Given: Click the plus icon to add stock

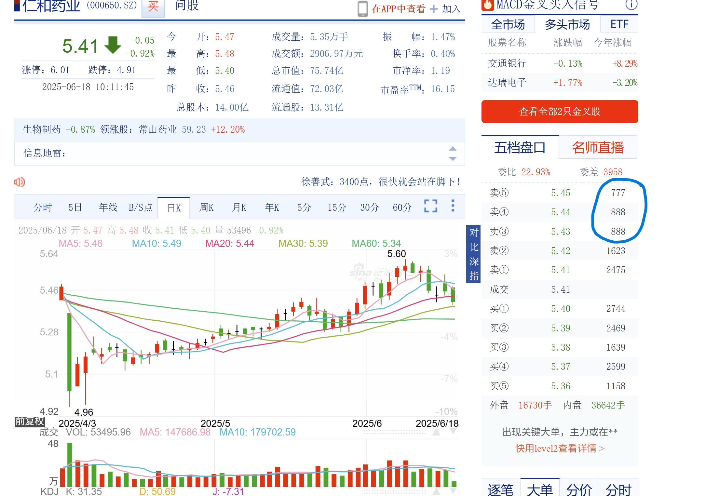Looking at the screenshot, I should click(x=434, y=9).
